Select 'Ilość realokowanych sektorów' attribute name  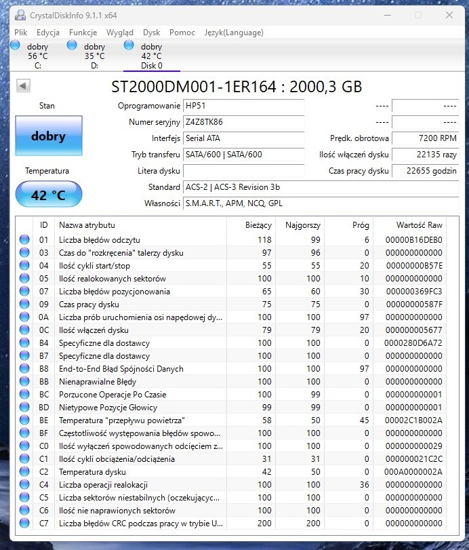click(113, 279)
